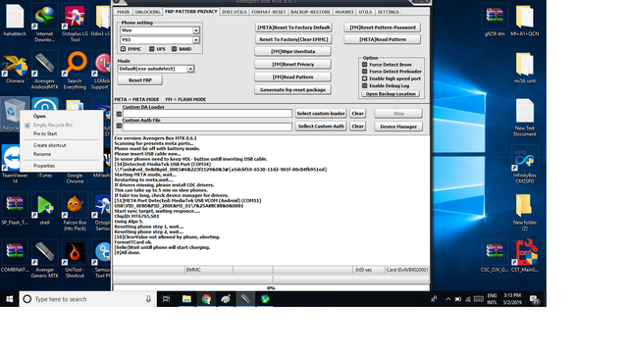Select the NAND storage option
This screenshot has height=358, width=628.
175,49
